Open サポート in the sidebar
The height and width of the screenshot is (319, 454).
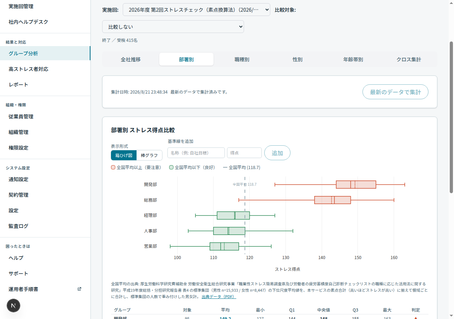click(x=45, y=273)
